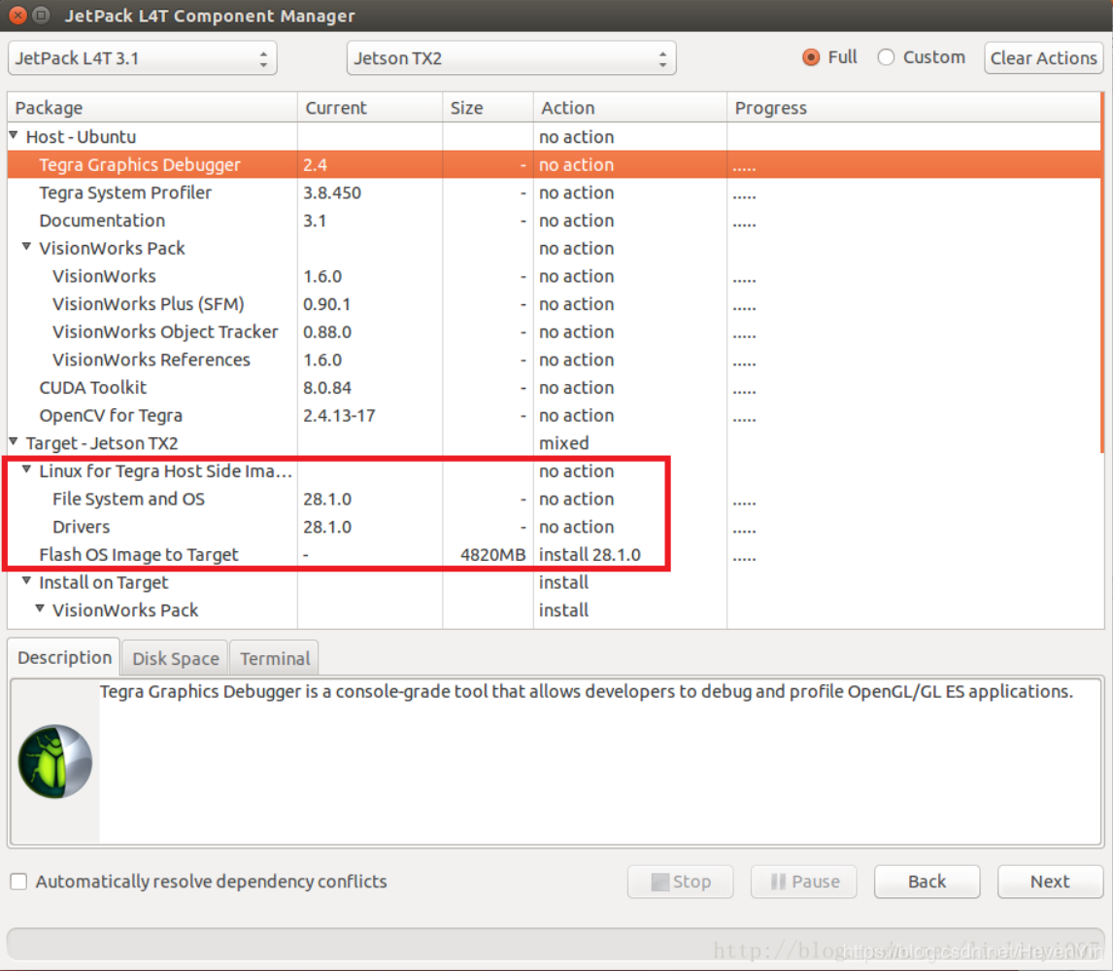The image size is (1113, 971).
Task: Go Back to the previous step
Action: (927, 882)
